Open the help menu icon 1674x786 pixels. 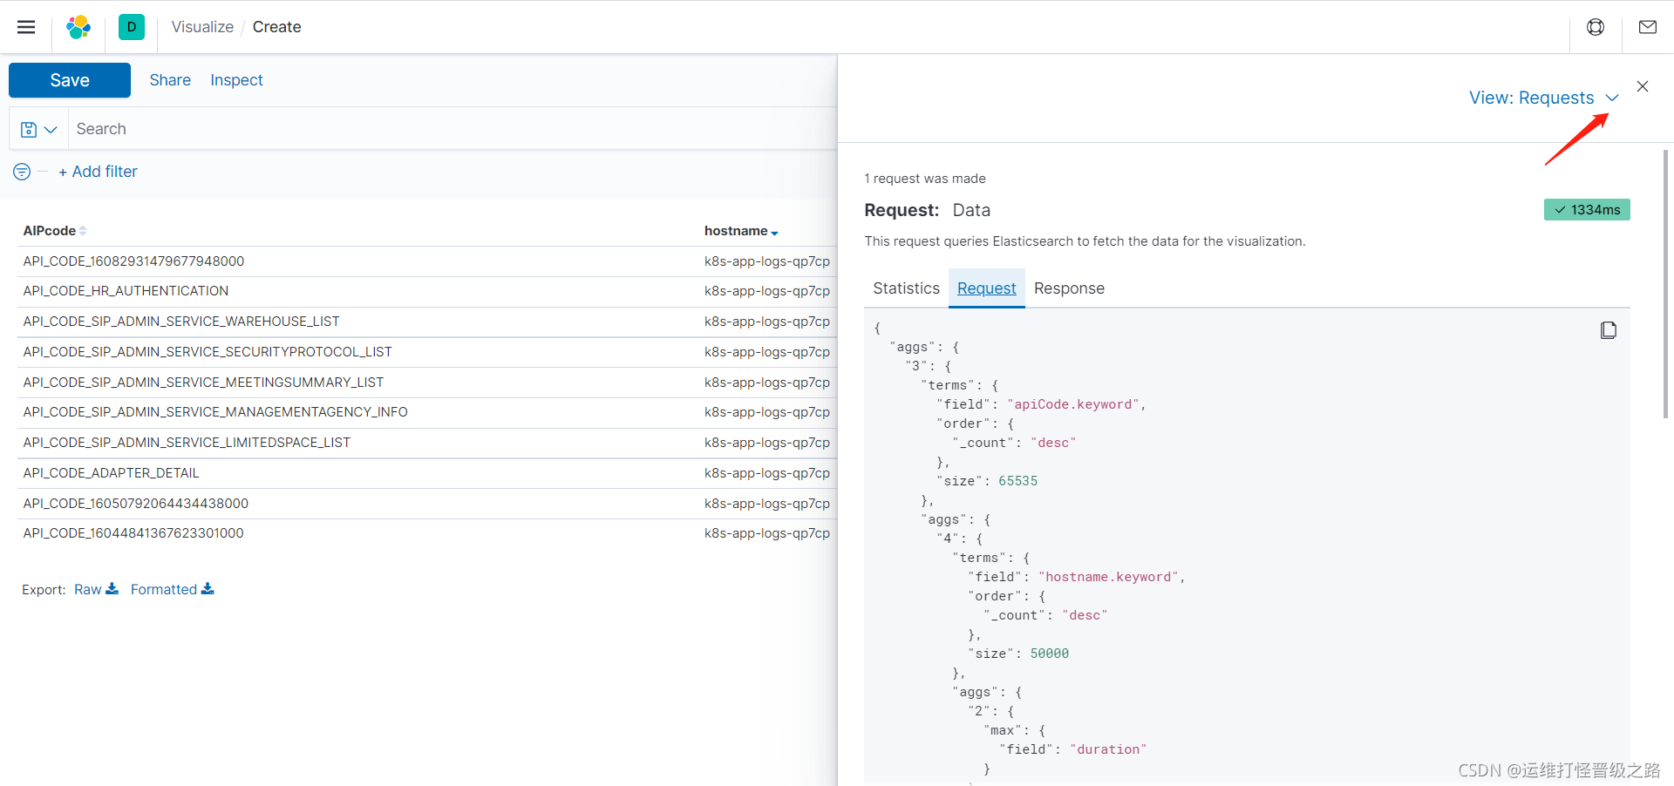pyautogui.click(x=1596, y=27)
